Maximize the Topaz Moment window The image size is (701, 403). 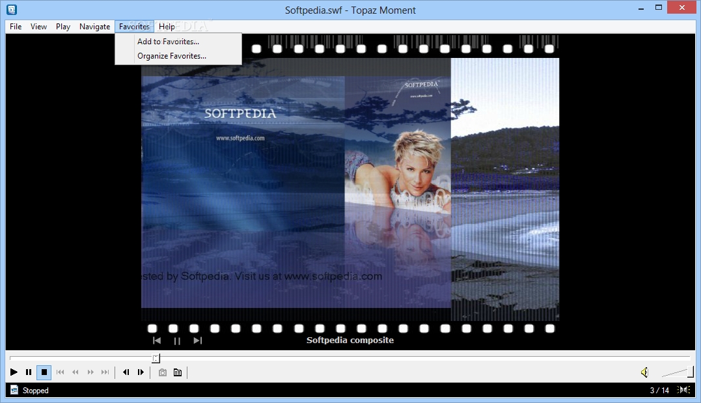[x=659, y=8]
